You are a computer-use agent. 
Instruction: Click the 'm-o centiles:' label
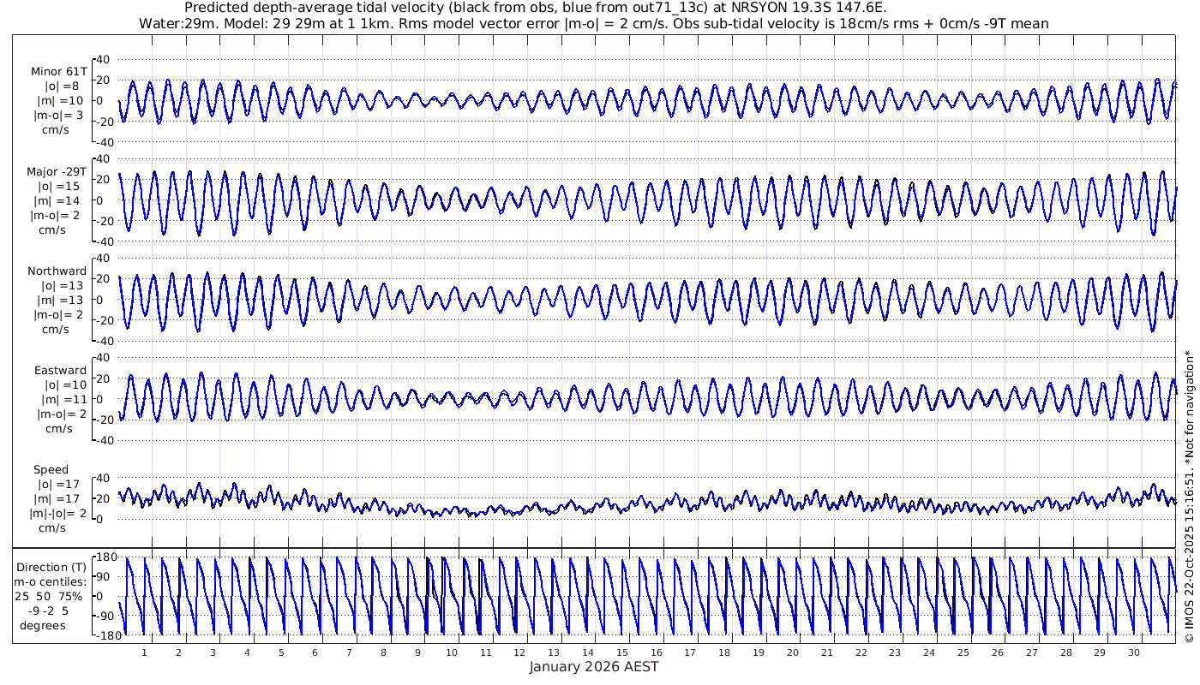click(51, 581)
